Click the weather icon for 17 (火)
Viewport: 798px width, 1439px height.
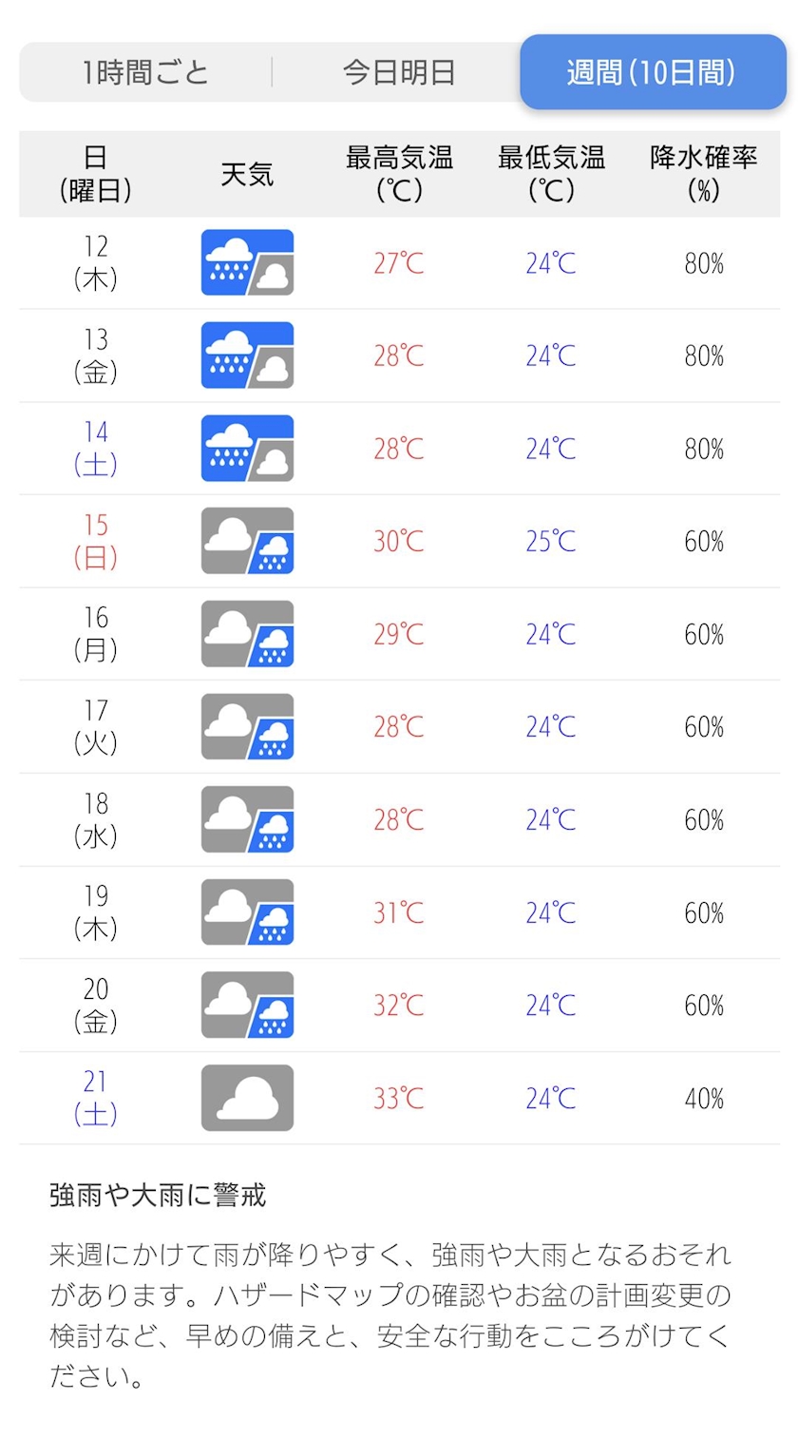tap(247, 727)
